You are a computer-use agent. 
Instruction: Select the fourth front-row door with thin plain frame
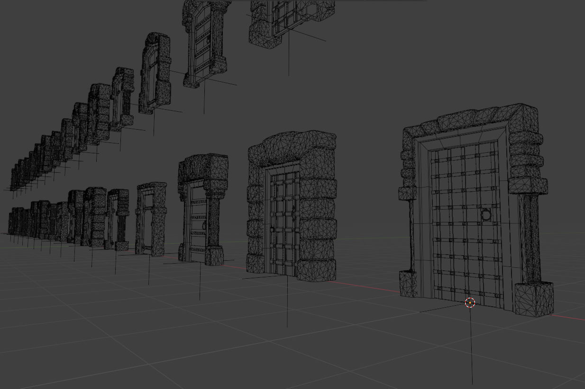(151, 219)
